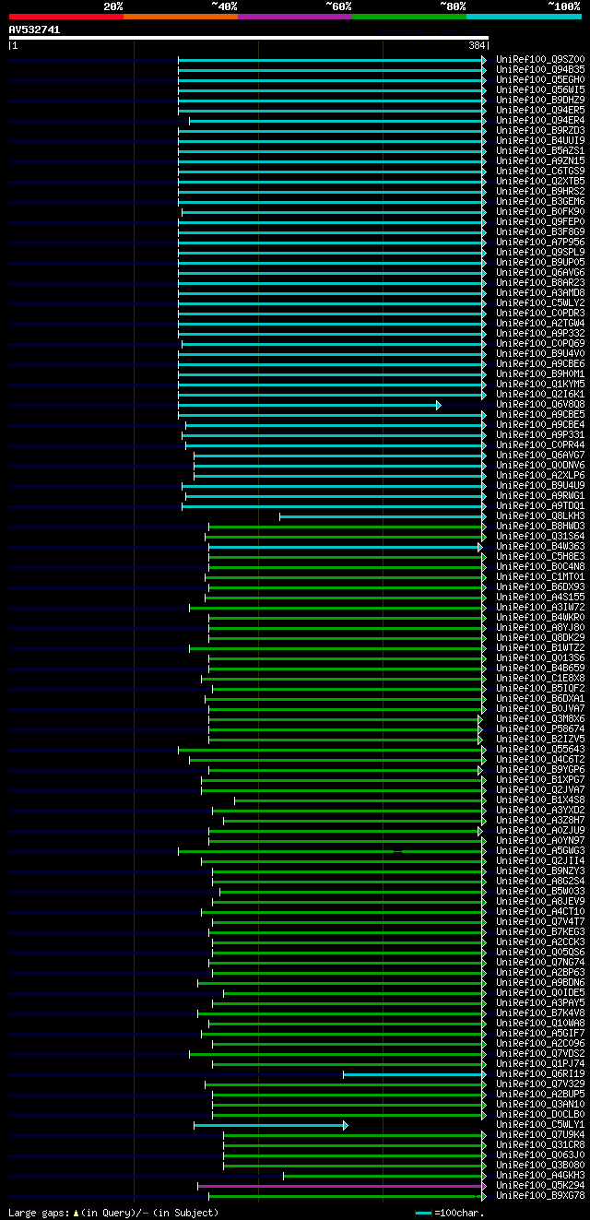Select label UniRef100_D0CLB0
The width and height of the screenshot is (590, 1220).
click(x=540, y=1115)
